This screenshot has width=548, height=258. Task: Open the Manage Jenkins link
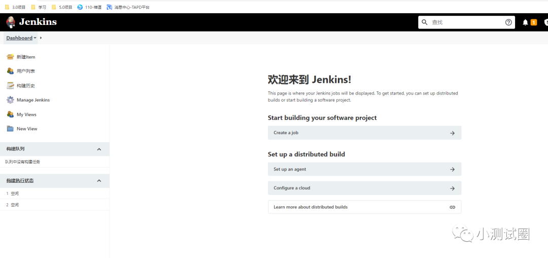pyautogui.click(x=33, y=100)
